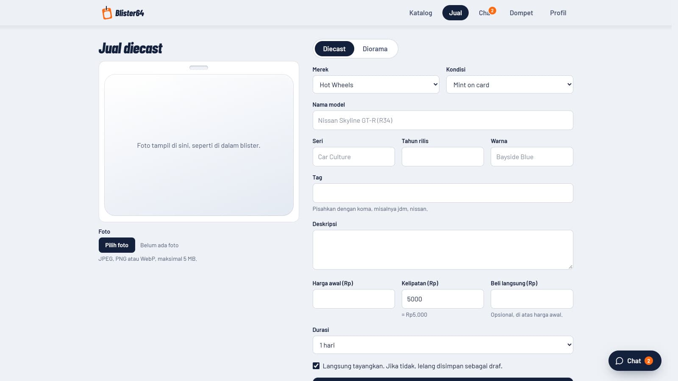Screen dimensions: 678x381
Task: Click the Warna input field
Action: pos(532,157)
